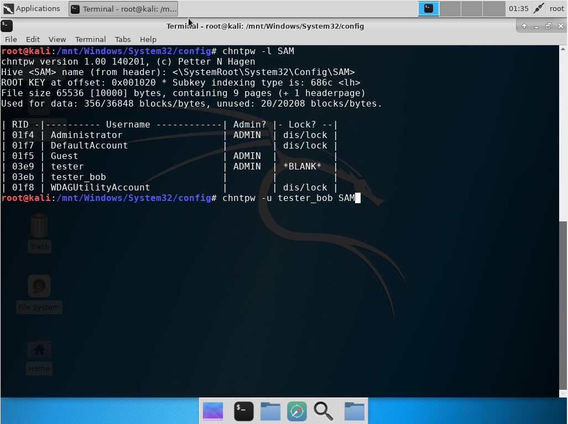Click the scrollbar down arrow
The image size is (568, 424).
563,393
